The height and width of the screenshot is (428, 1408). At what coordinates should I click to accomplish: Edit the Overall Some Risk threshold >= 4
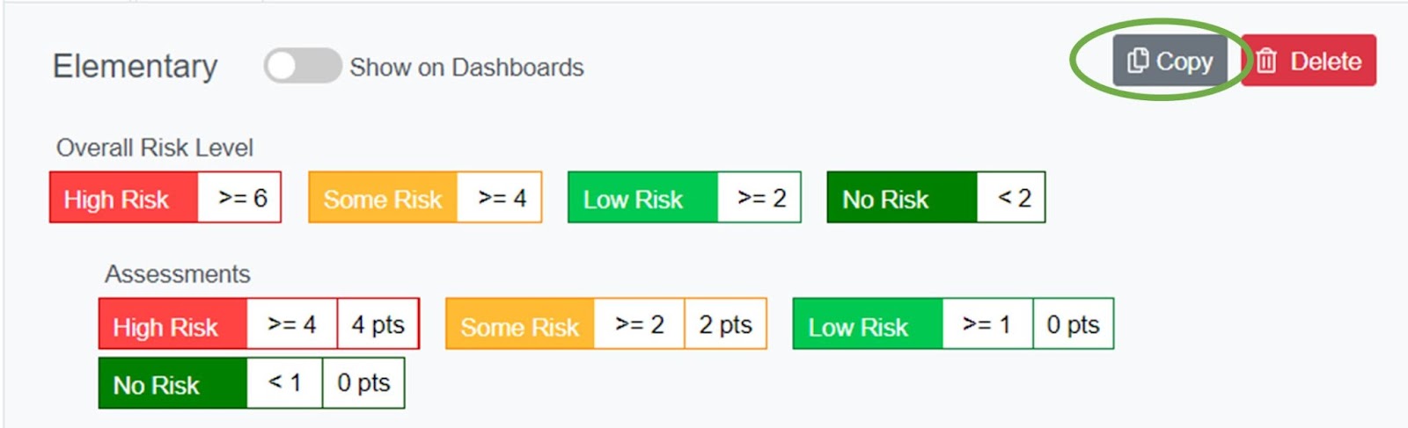click(500, 198)
